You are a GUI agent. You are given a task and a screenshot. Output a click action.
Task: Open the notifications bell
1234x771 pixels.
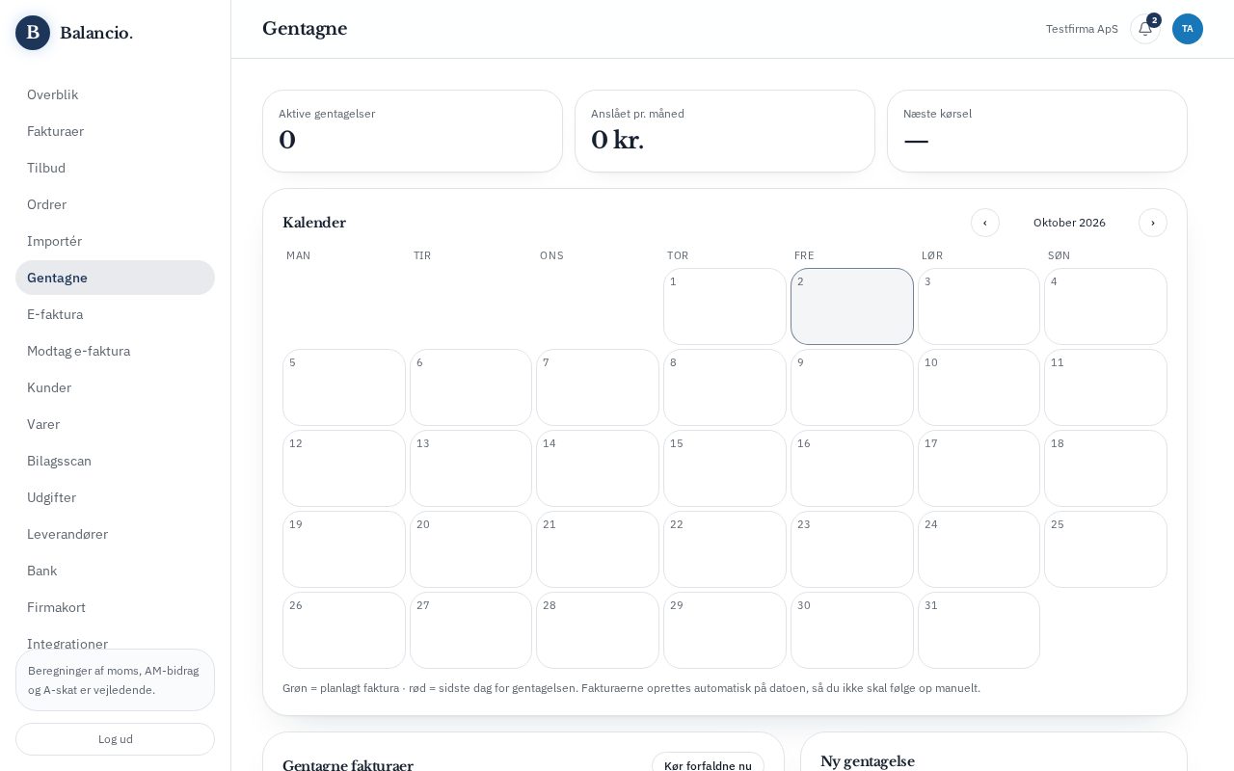(x=1145, y=29)
